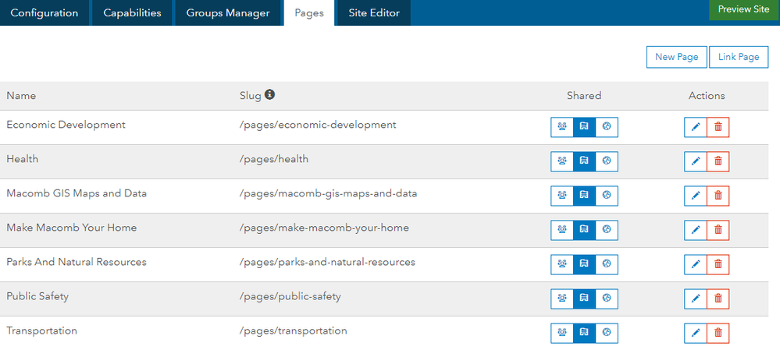Share Health page with everyone (globe)

tap(607, 161)
